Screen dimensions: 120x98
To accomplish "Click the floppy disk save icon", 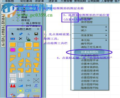I will pos(36,34).
